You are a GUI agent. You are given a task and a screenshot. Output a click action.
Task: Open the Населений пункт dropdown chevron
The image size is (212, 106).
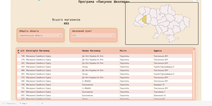point(113,36)
